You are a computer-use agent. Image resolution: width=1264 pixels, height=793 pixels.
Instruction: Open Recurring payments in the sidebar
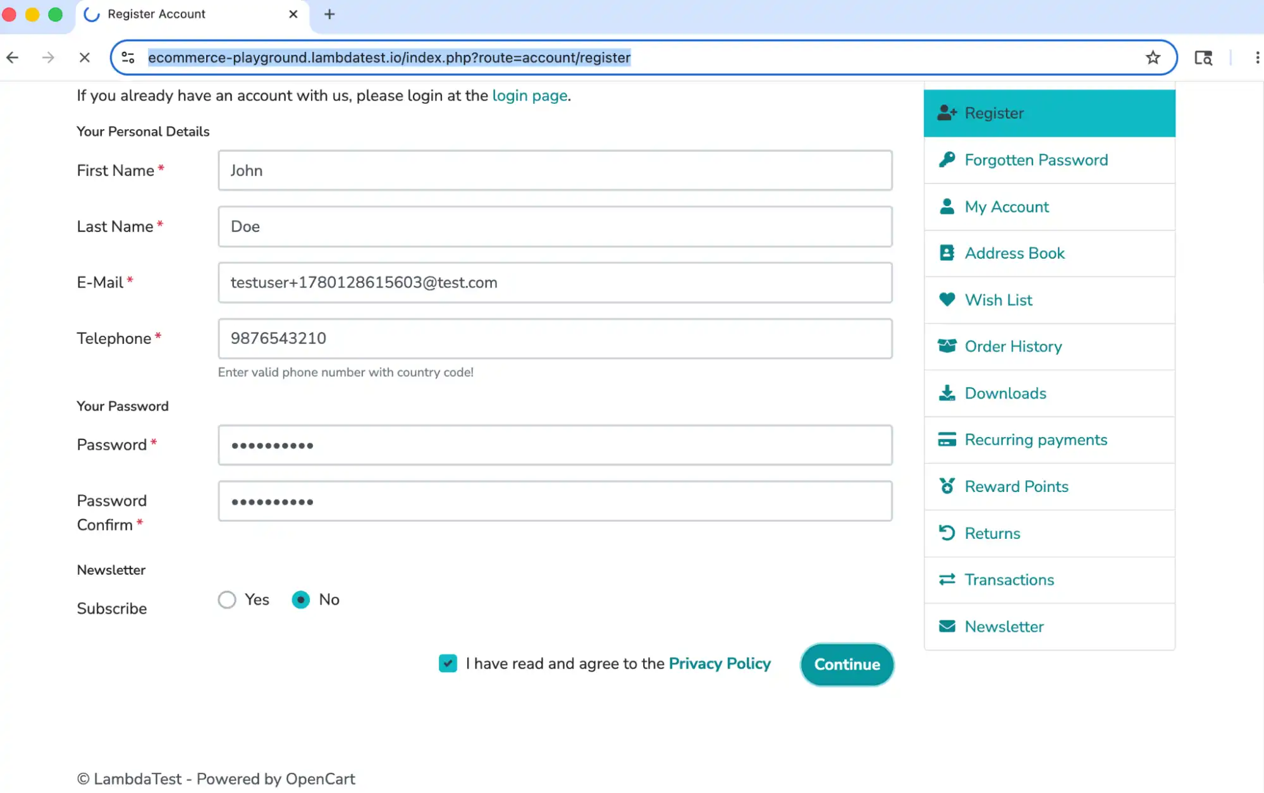click(1049, 440)
